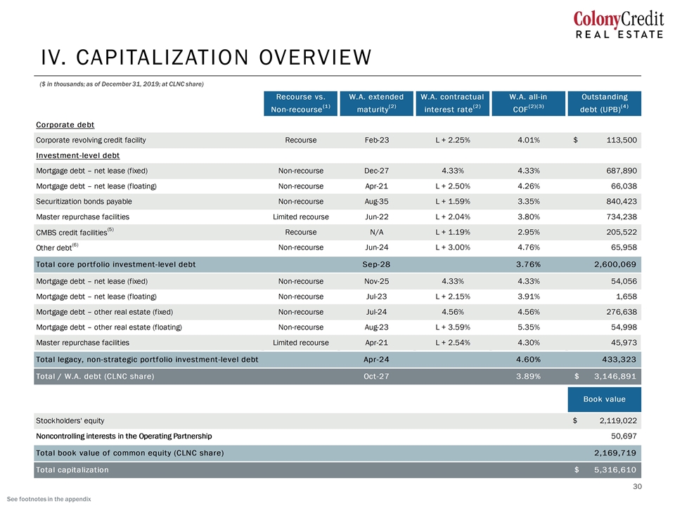Select the '840,423' securitization bonds amount
This screenshot has height=506, width=675.
622,202
